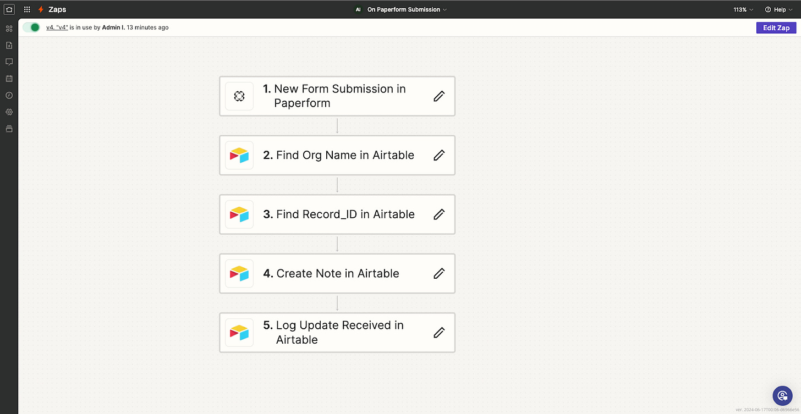
Task: Click pencil icon on Create Note step
Action: pos(439,273)
